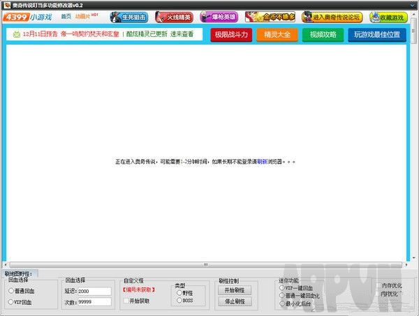Click the red 【编号未获取】 status text
Image resolution: width=419 pixels, height=316 pixels.
(x=139, y=289)
